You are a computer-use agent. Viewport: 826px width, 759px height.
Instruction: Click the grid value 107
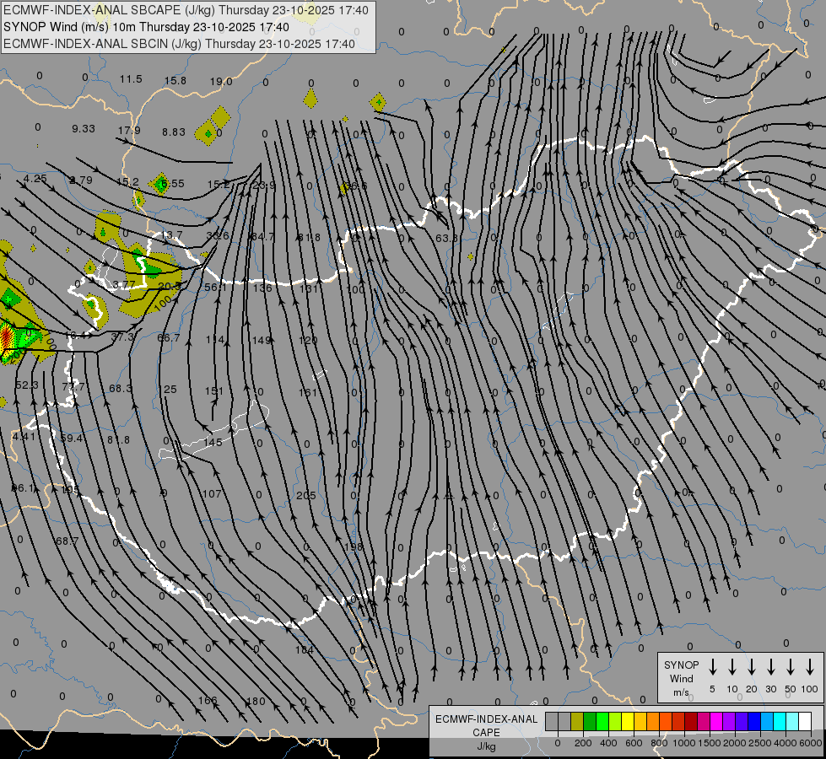tap(212, 494)
